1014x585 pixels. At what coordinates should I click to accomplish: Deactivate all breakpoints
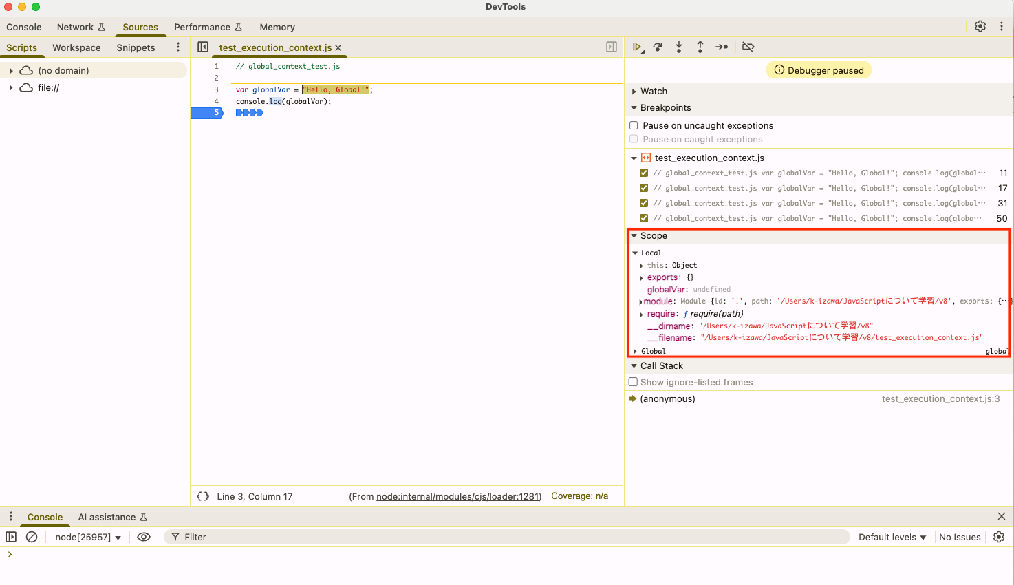coord(748,47)
